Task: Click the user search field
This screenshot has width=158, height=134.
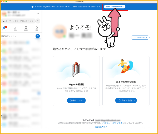Action: coord(18,21)
